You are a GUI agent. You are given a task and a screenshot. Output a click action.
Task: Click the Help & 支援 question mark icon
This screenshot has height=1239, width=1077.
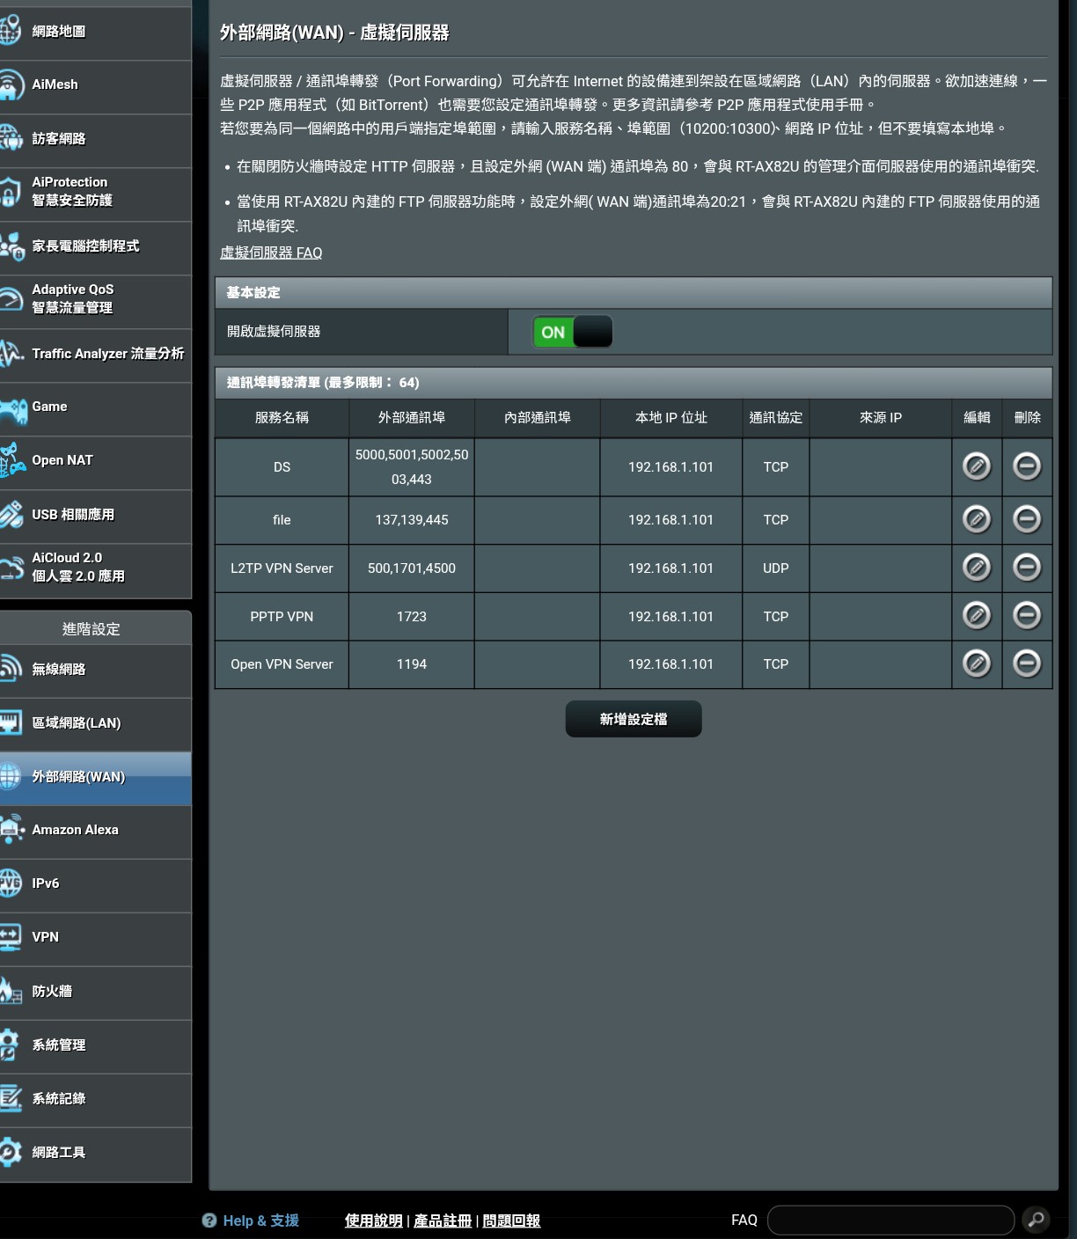209,1221
